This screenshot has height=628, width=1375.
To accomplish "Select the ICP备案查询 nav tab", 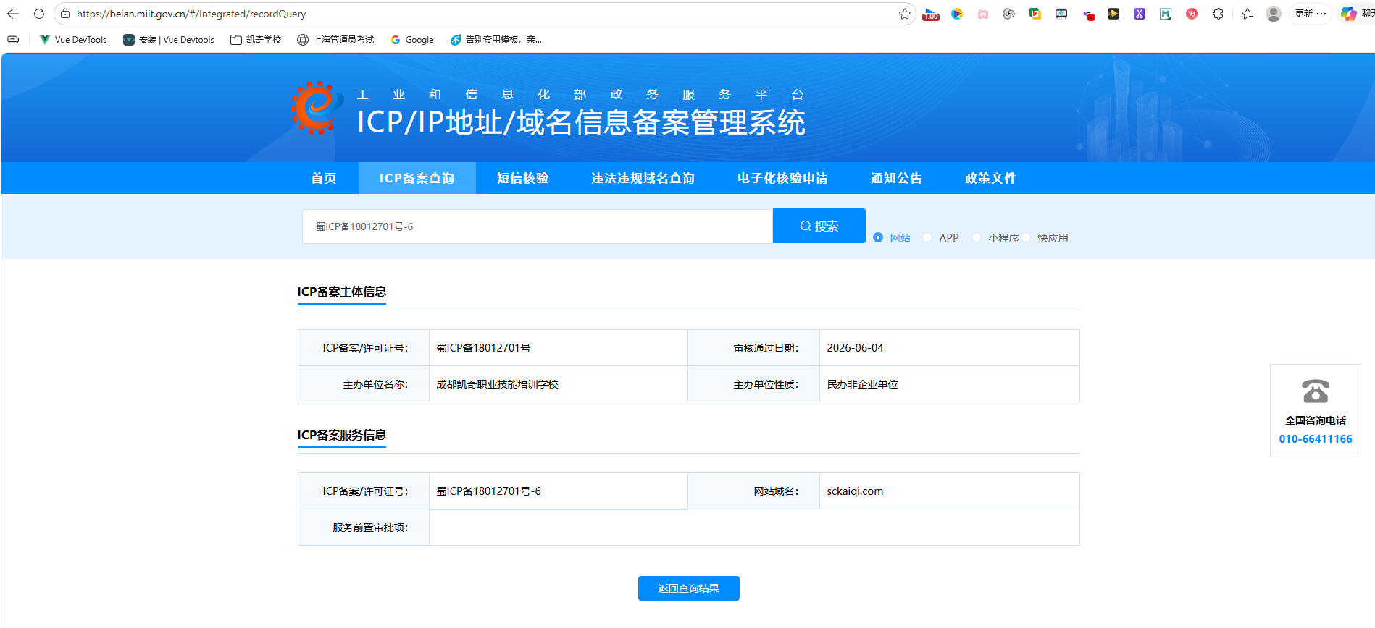I will [417, 178].
